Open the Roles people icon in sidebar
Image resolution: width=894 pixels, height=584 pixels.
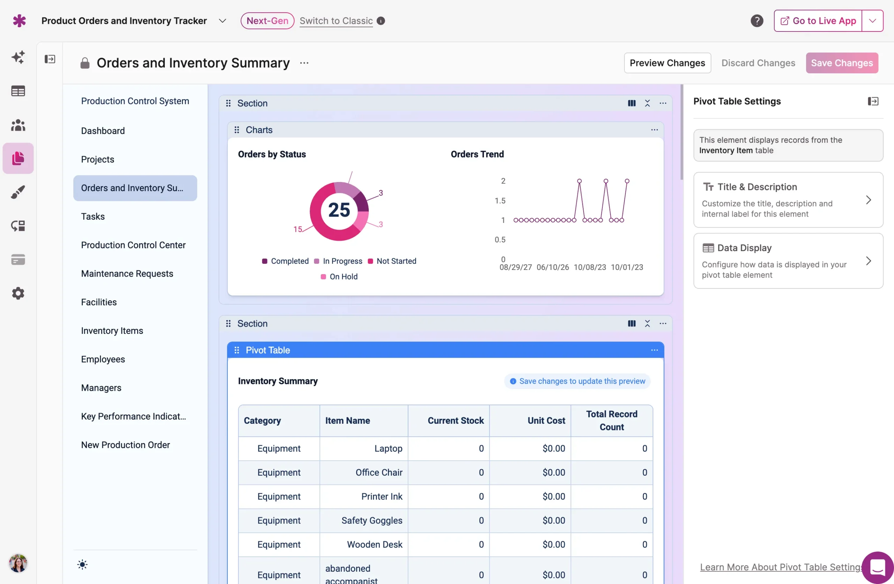pyautogui.click(x=18, y=125)
